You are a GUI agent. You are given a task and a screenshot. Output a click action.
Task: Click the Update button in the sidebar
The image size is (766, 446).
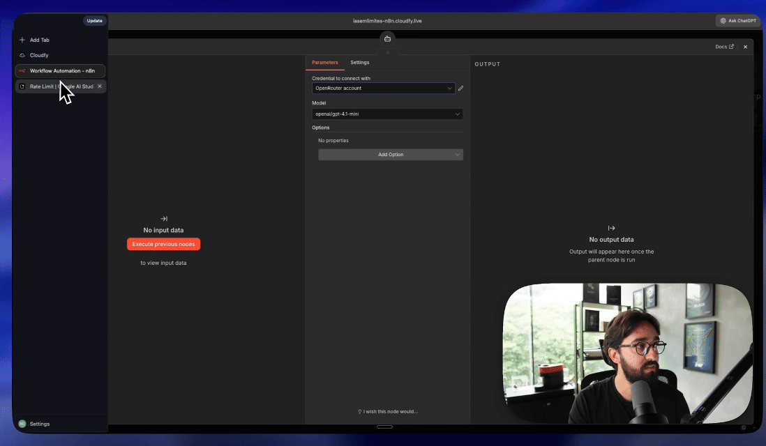click(95, 21)
